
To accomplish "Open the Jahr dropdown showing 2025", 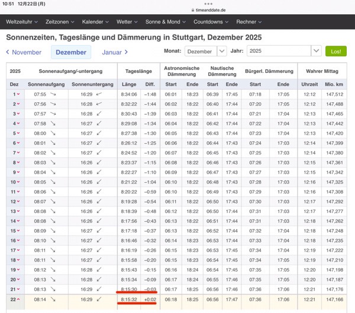I will point(284,51).
